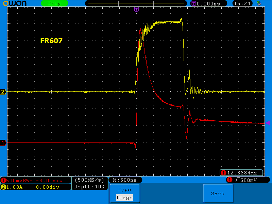Select the purple trigger level arrow

(x=268, y=123)
